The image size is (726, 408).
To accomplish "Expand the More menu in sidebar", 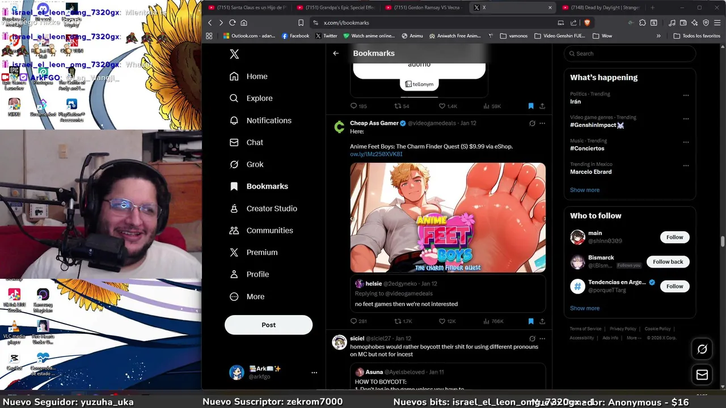I will point(247,296).
